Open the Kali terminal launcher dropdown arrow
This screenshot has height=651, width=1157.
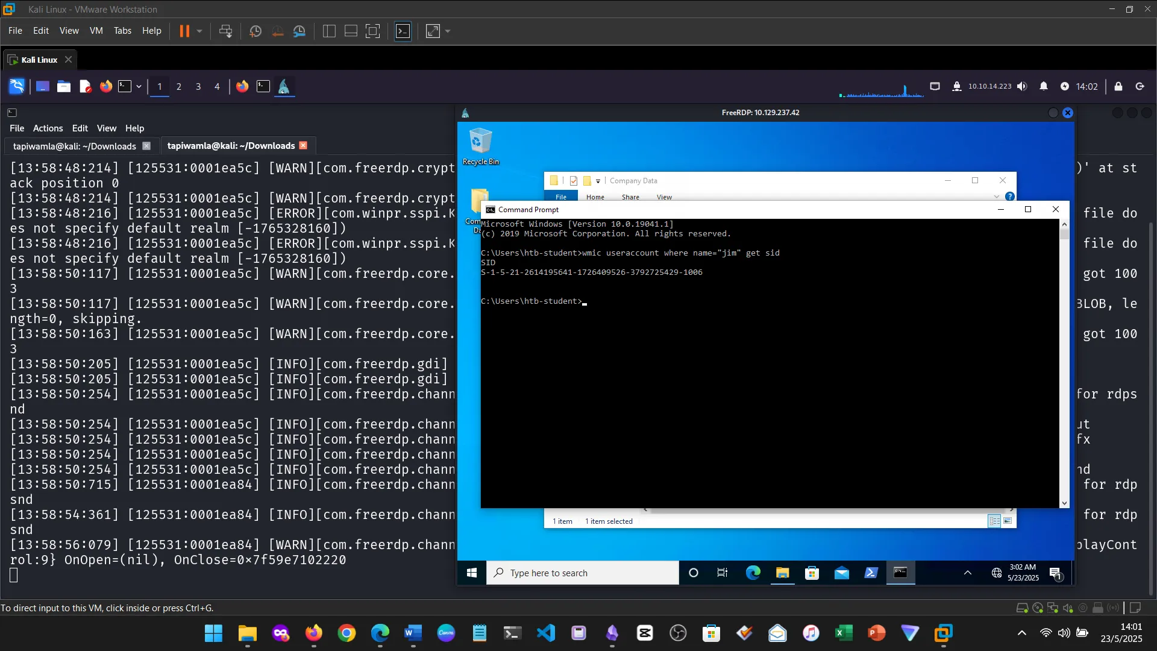[139, 87]
